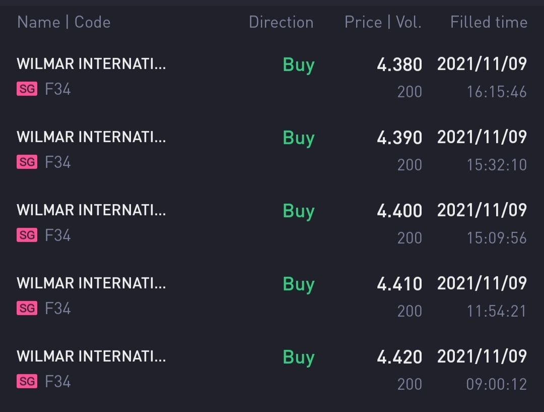Click the F34 code on the 4.400 order
The width and height of the screenshot is (544, 412).
point(58,236)
